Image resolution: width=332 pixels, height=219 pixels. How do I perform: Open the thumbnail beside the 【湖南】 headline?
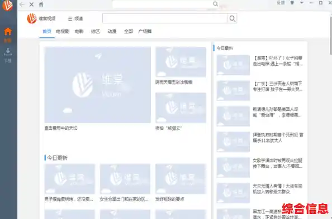pyautogui.click(x=233, y=65)
